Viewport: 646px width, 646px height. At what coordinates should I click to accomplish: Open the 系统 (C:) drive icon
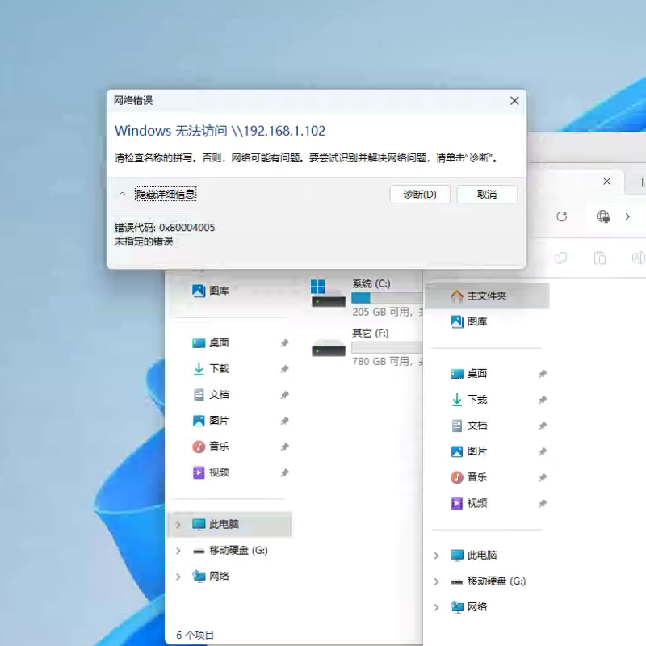click(328, 293)
